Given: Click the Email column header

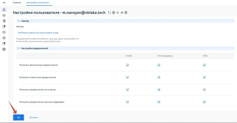Looking at the screenshot, I should [x=129, y=56].
